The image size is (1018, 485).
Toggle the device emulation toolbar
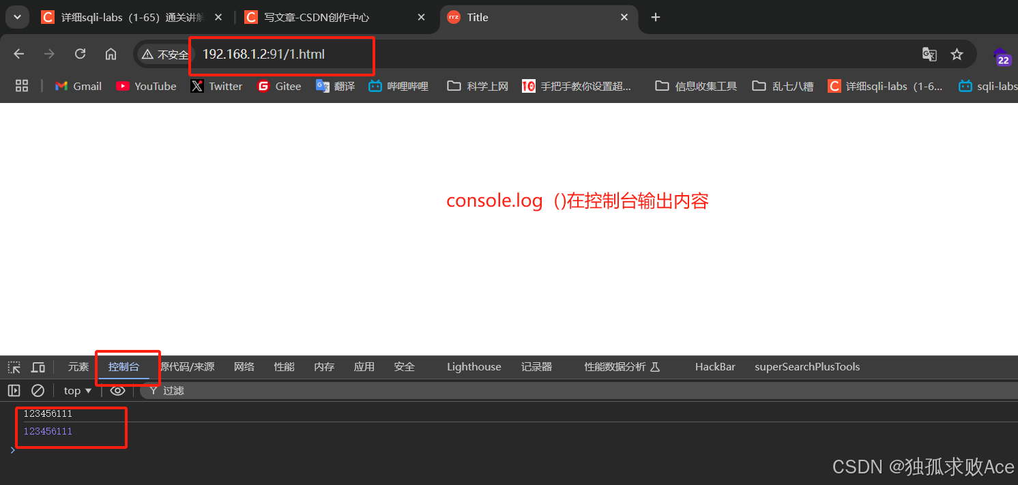tap(38, 367)
